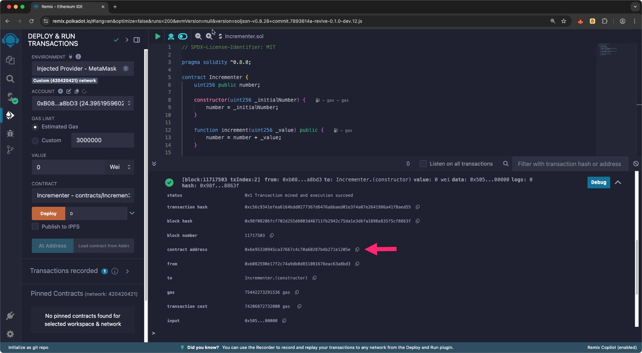Click the Load contract from Address field
The image size is (642, 353).
coord(104,246)
